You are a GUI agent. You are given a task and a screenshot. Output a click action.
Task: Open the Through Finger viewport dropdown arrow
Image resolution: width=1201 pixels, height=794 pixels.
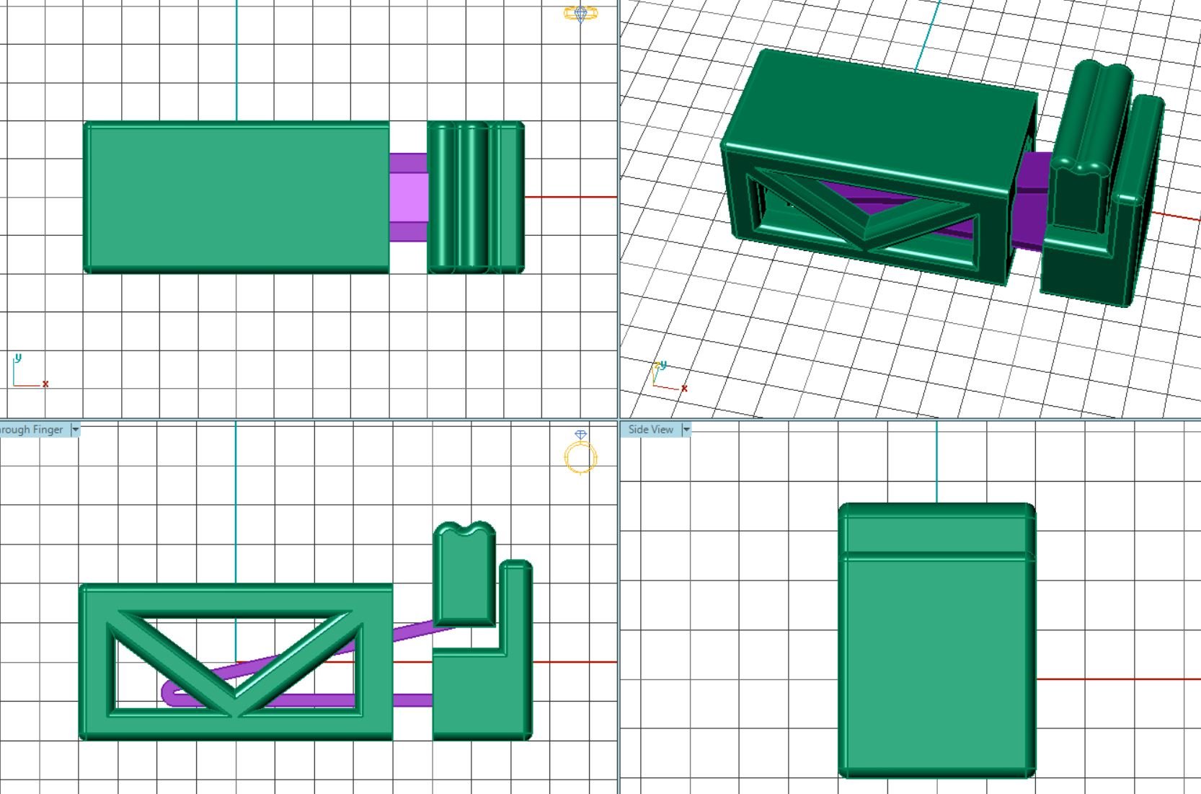pos(75,430)
